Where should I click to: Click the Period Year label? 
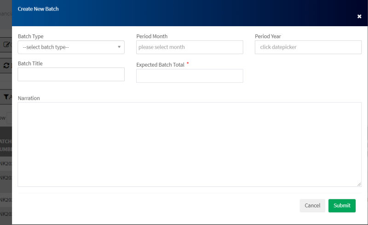click(268, 36)
